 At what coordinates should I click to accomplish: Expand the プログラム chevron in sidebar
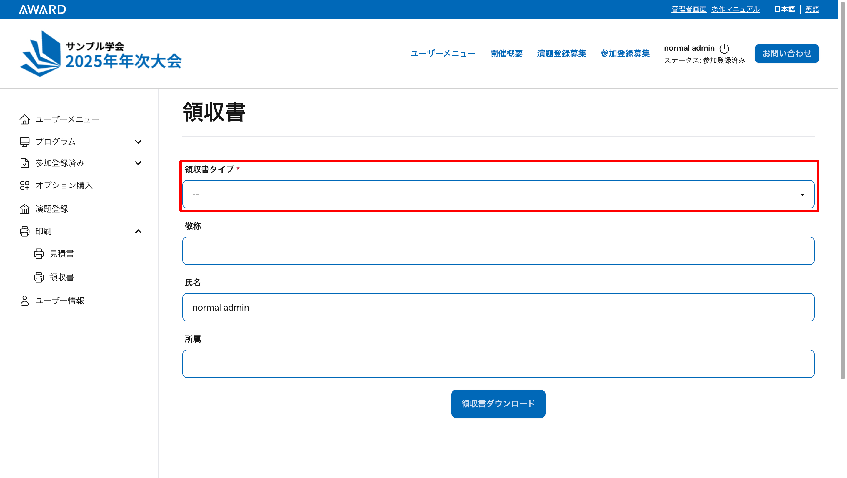138,142
